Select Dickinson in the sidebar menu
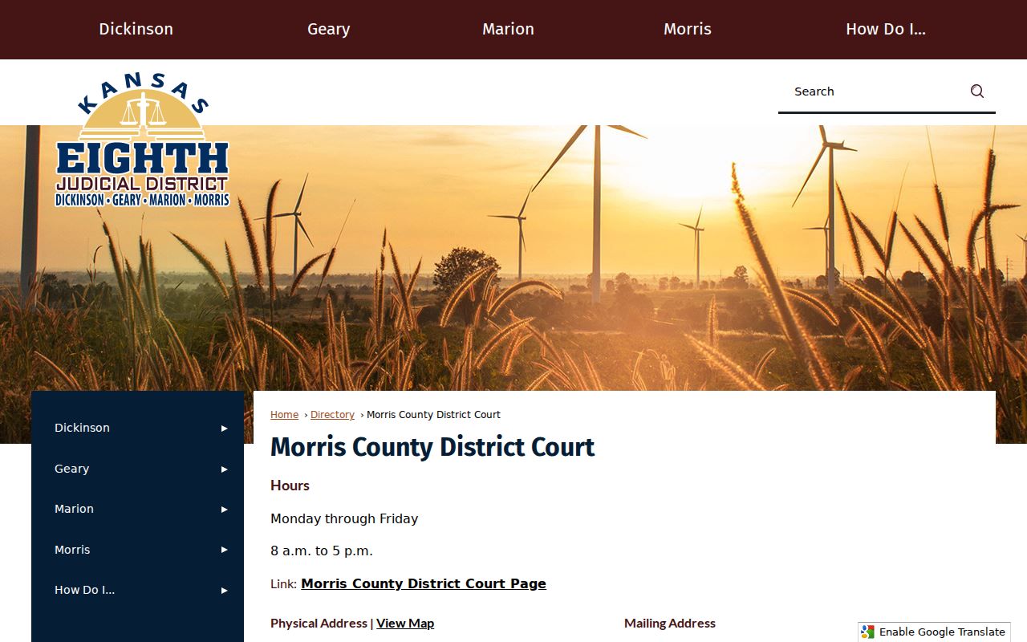1027x642 pixels. coord(82,428)
